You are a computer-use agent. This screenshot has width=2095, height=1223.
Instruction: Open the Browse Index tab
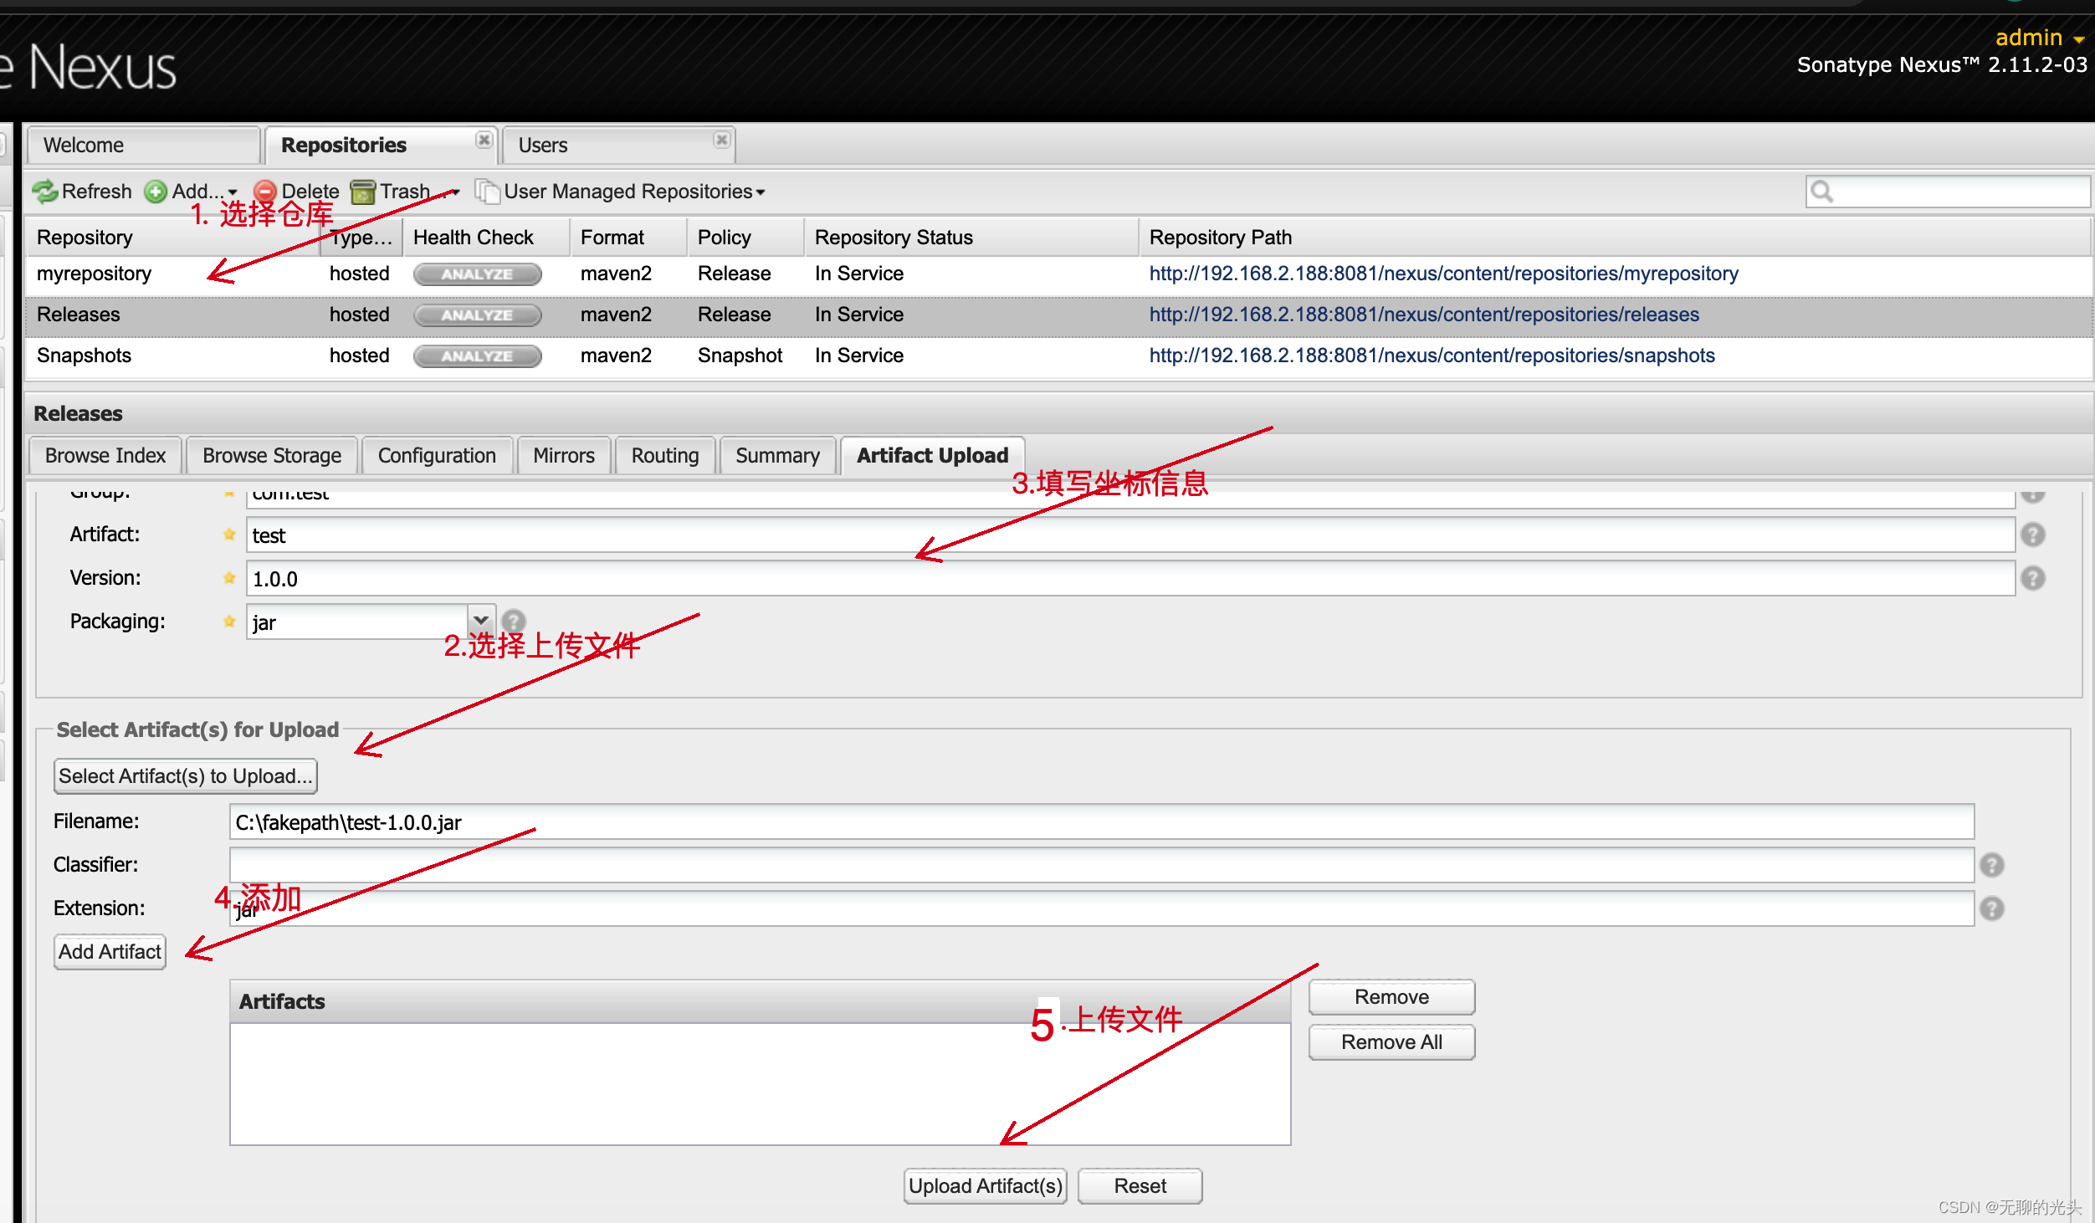click(105, 456)
